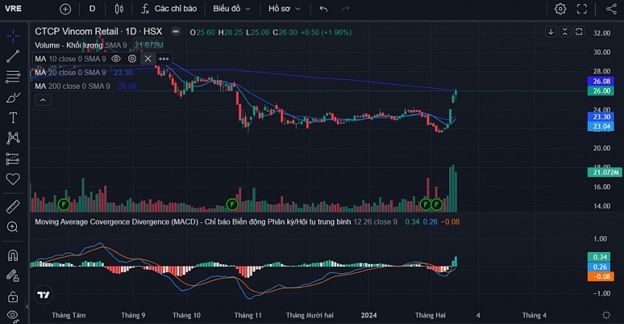Open the time axis settings gear
Viewport: 624px width, 324px height.
(606, 315)
